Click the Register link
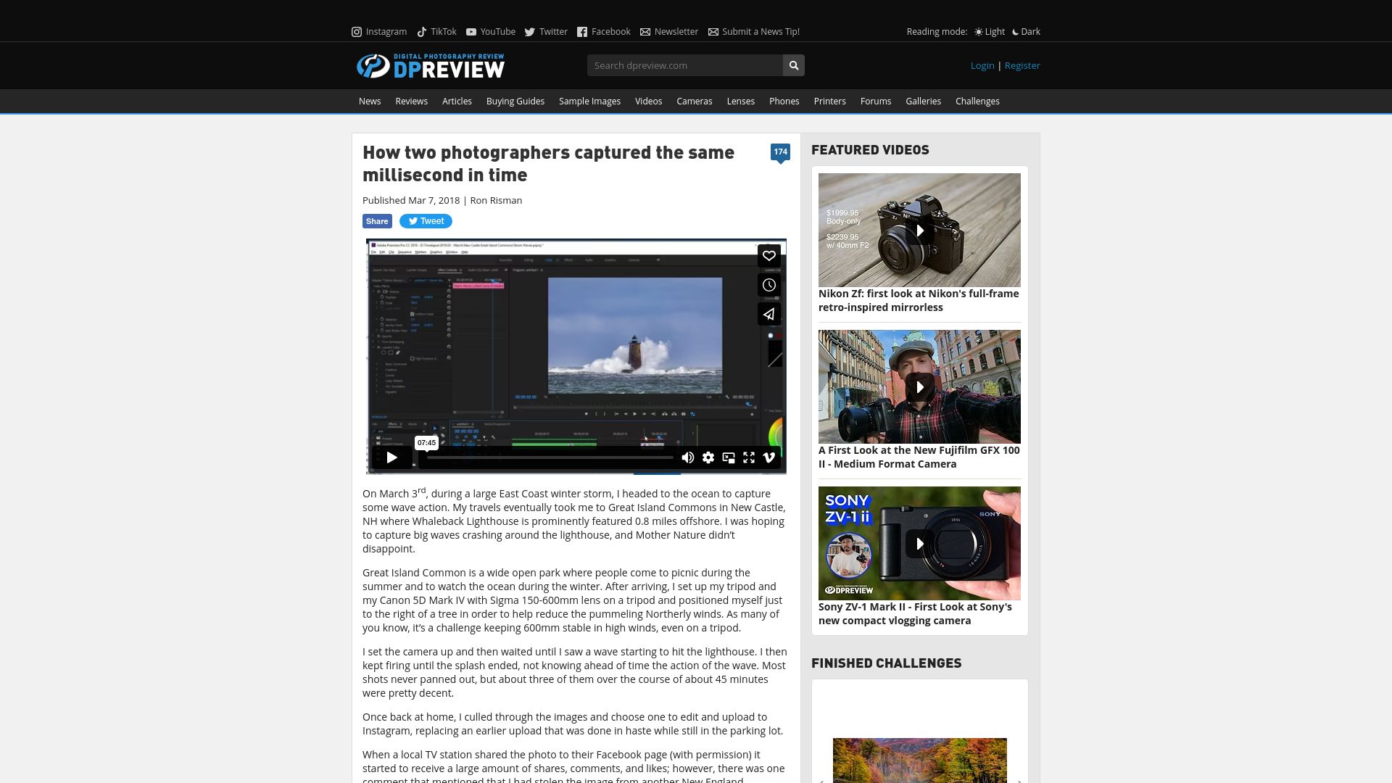 click(1022, 65)
